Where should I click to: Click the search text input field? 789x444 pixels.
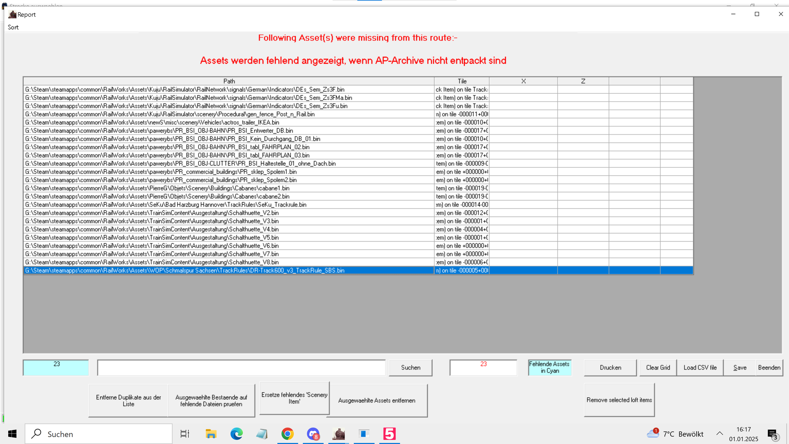tap(241, 368)
